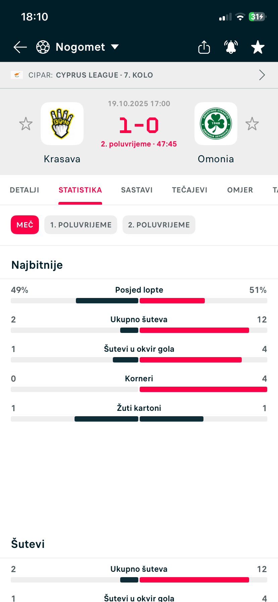Tap the football sport icon
This screenshot has height=602, width=278.
pos(43,47)
